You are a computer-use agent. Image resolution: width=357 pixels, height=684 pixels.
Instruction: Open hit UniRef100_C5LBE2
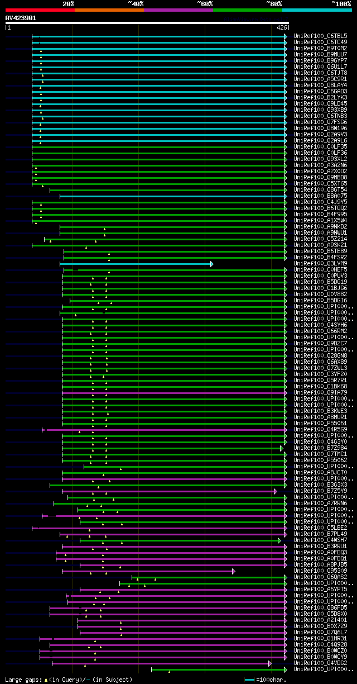pyautogui.click(x=321, y=528)
